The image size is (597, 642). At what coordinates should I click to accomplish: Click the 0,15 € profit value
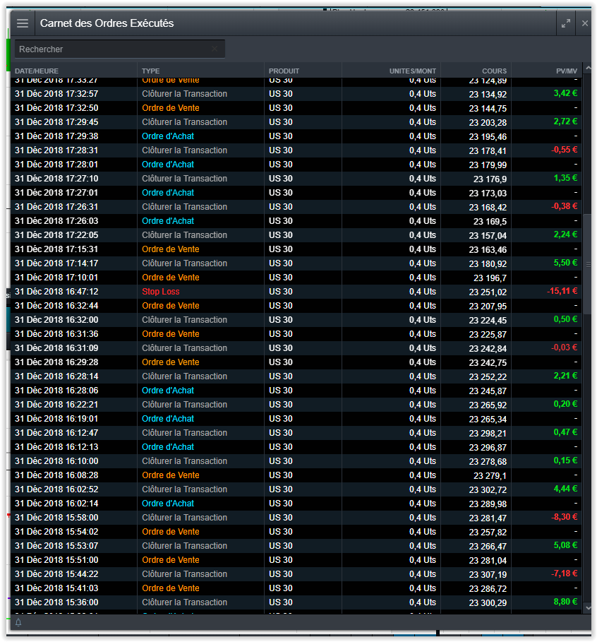pyautogui.click(x=565, y=460)
